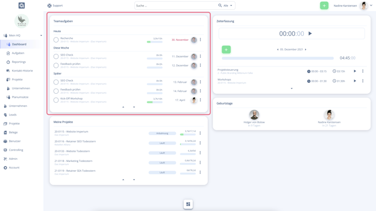376x211 pixels.
Task: Add a new time entry with green plus
Action: coord(226,50)
